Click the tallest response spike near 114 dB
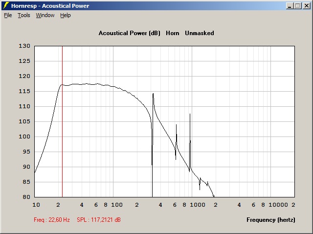This screenshot has width=313, height=234. click(153, 94)
